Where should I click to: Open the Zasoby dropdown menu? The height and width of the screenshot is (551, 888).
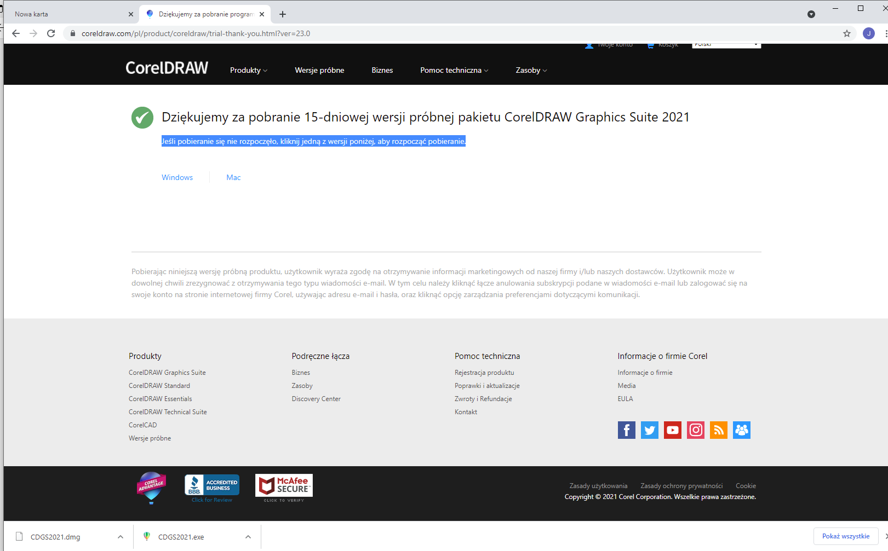click(531, 70)
